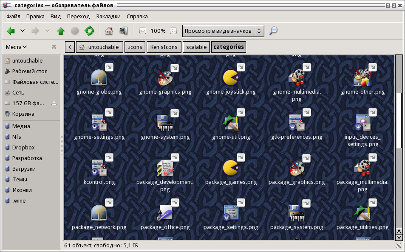Select the gnome-joystick.png Pac-Man icon
The image size is (405, 252).
coord(231,77)
